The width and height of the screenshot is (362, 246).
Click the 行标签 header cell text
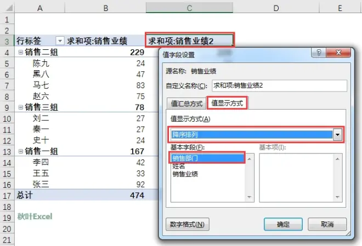[x=29, y=41]
